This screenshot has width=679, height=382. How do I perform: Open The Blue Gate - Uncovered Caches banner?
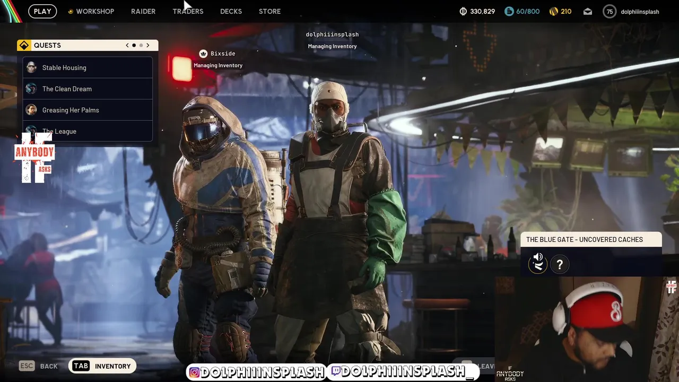pos(591,240)
